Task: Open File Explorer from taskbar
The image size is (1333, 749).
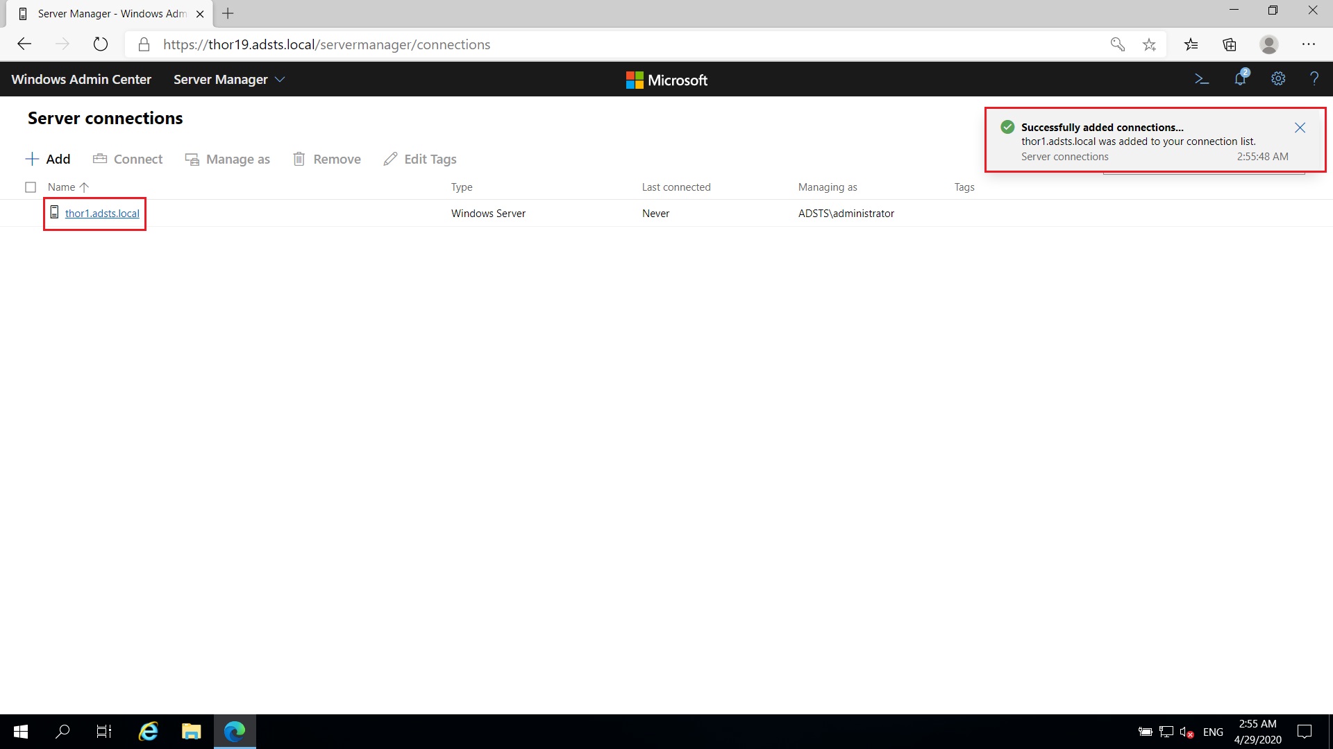Action: click(x=192, y=732)
